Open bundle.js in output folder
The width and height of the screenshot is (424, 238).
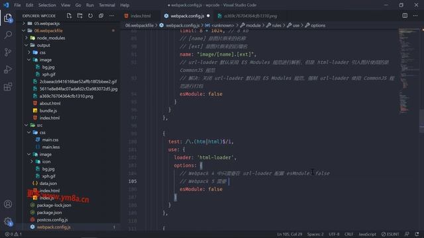pyautogui.click(x=48, y=110)
